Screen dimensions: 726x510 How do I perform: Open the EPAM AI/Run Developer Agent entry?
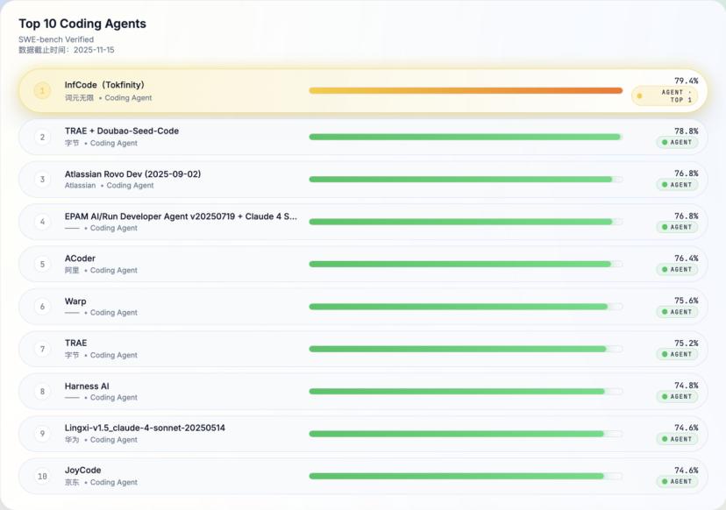click(x=180, y=216)
